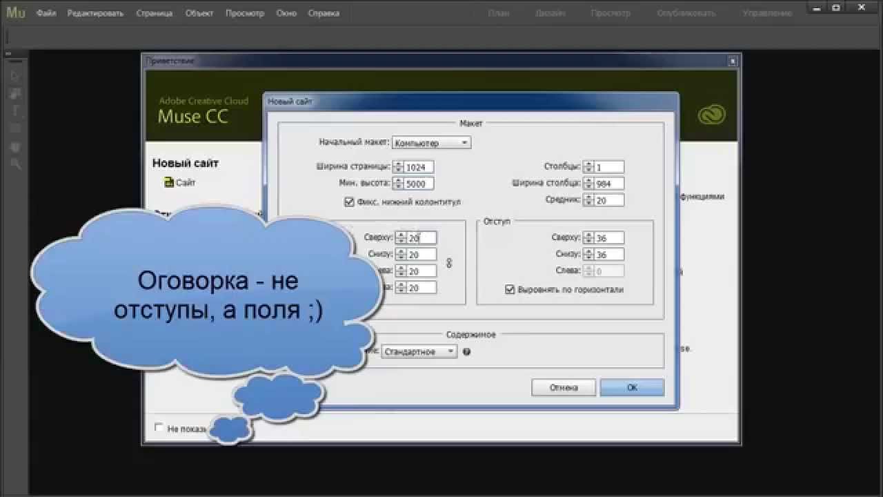This screenshot has height=497, width=883.
Task: Open the Объект menu
Action: 199,13
